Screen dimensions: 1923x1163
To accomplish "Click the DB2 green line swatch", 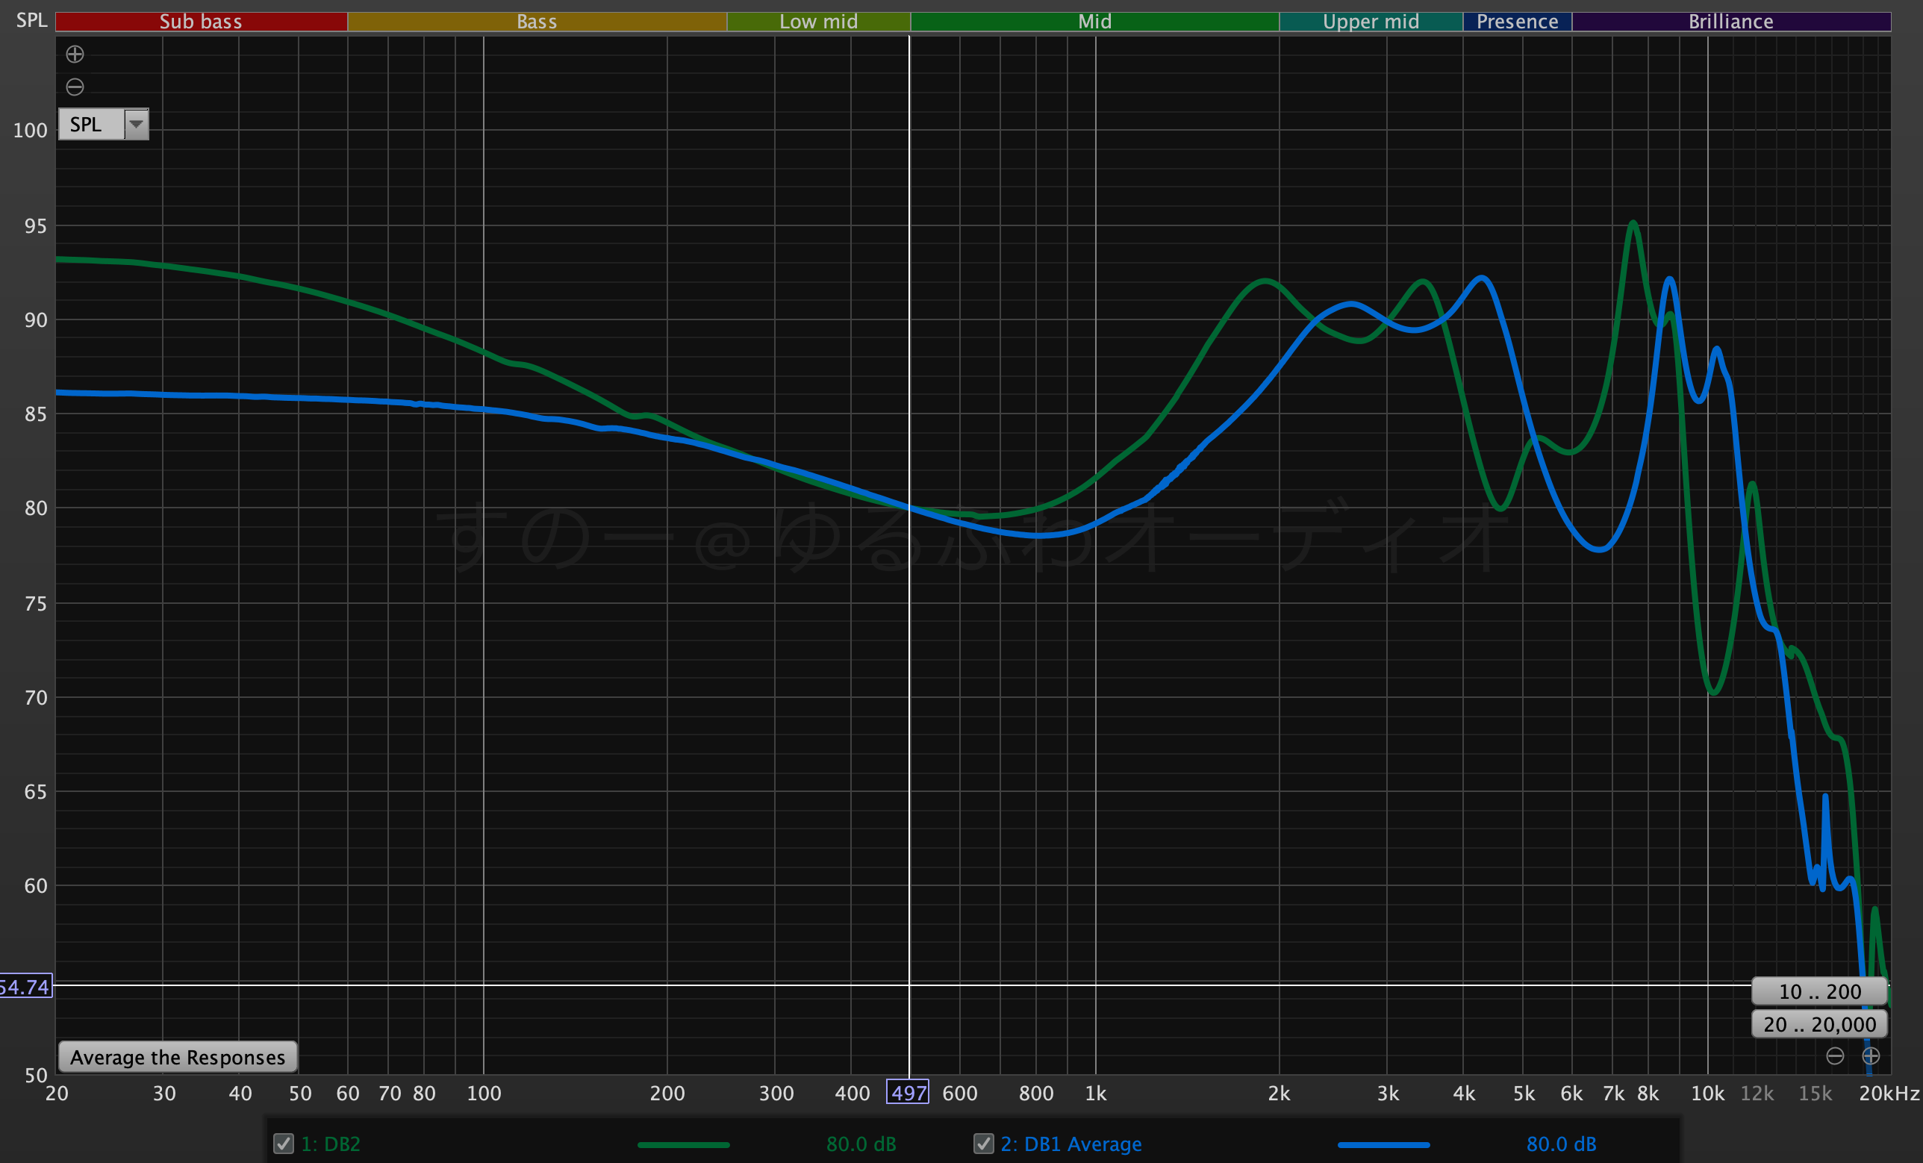I will tap(684, 1145).
